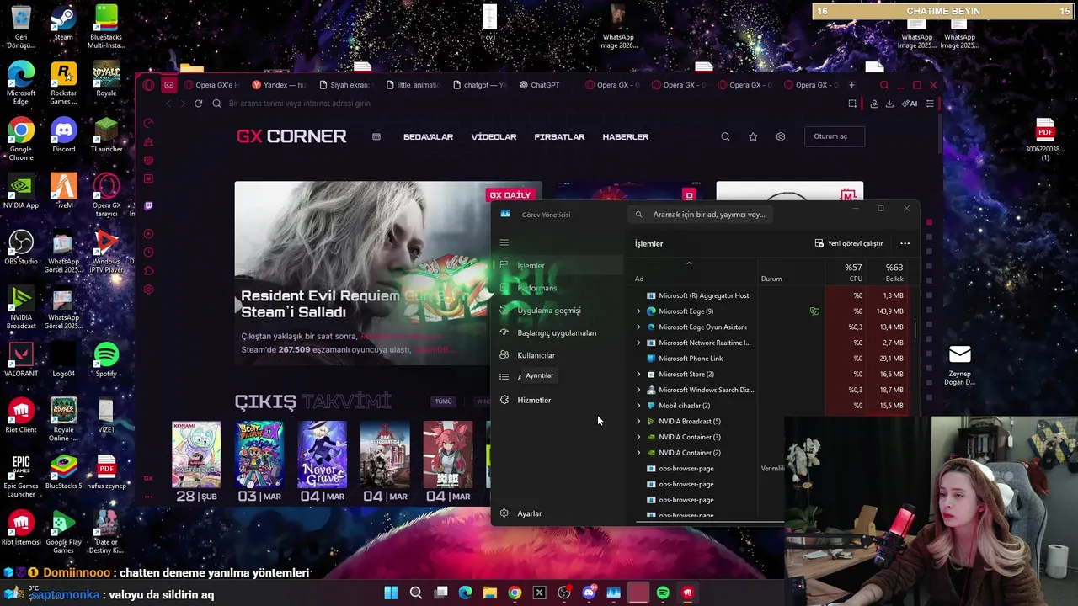
Task: Open FiveM desktop icon
Action: click(x=63, y=191)
